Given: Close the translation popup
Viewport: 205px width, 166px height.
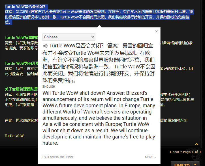Looking at the screenshot, I should (x=156, y=31).
